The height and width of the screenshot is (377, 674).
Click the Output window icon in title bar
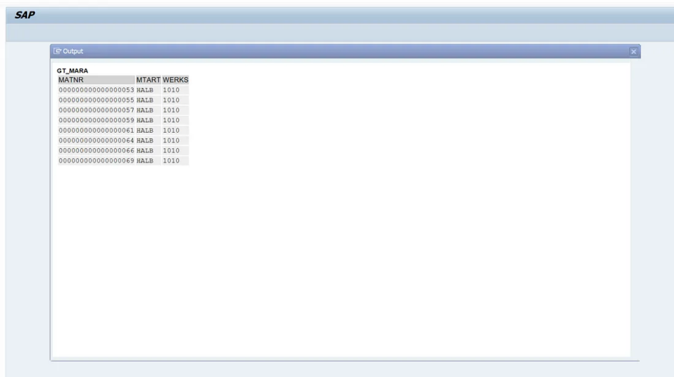[x=58, y=51]
